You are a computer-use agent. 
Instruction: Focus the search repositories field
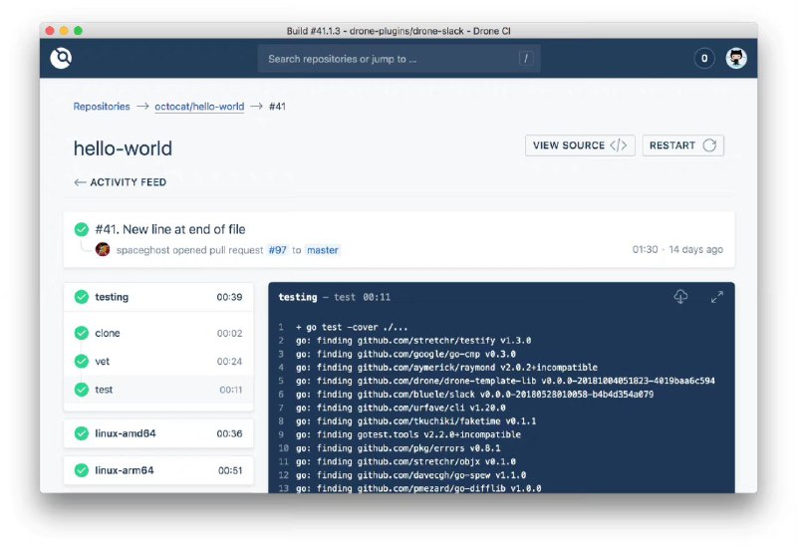[x=389, y=59]
